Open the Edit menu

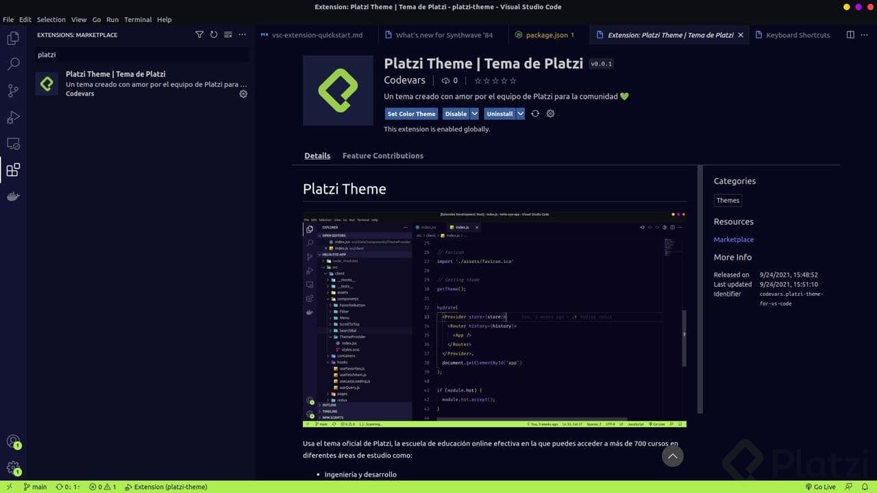pos(25,20)
